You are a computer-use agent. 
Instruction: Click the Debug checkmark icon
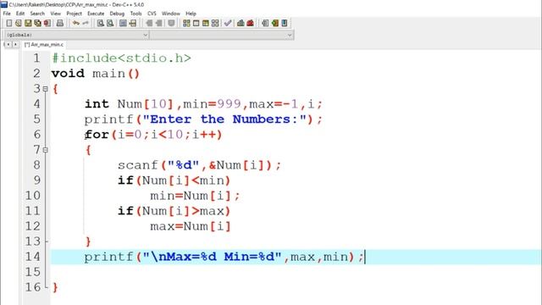228,23
